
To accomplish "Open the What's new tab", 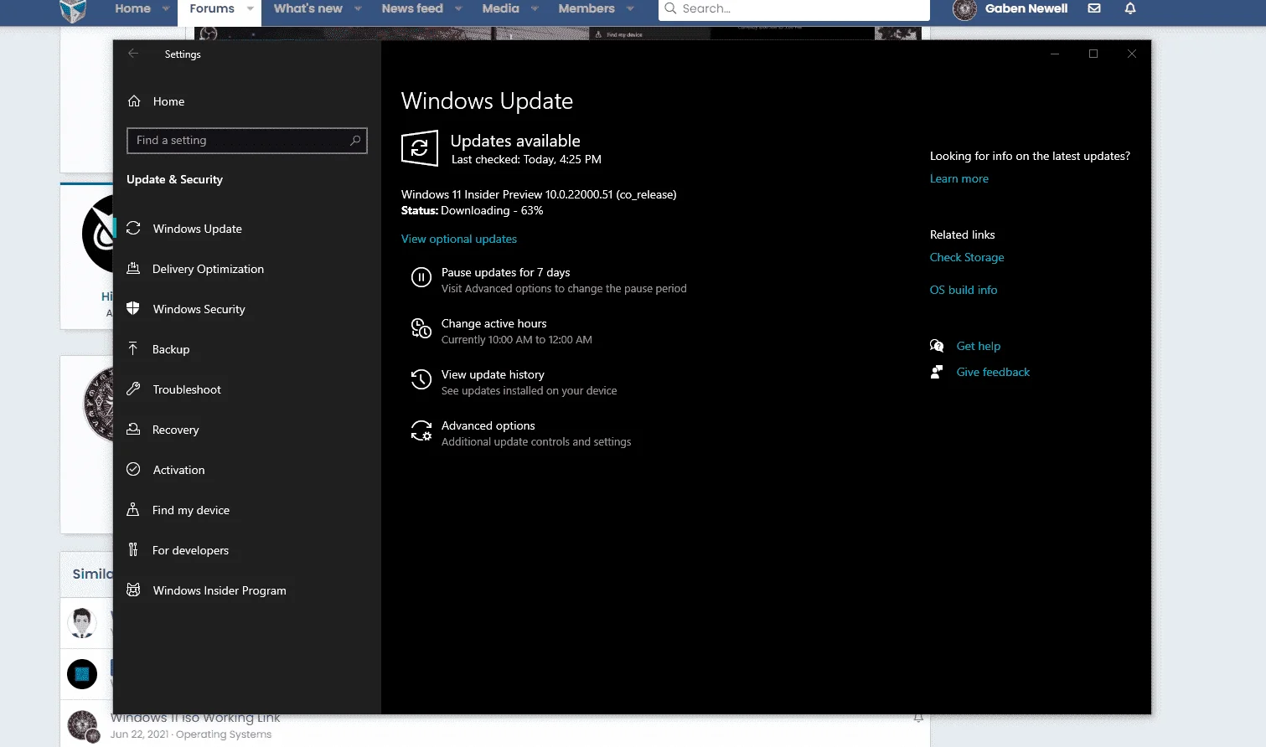I will tap(308, 8).
